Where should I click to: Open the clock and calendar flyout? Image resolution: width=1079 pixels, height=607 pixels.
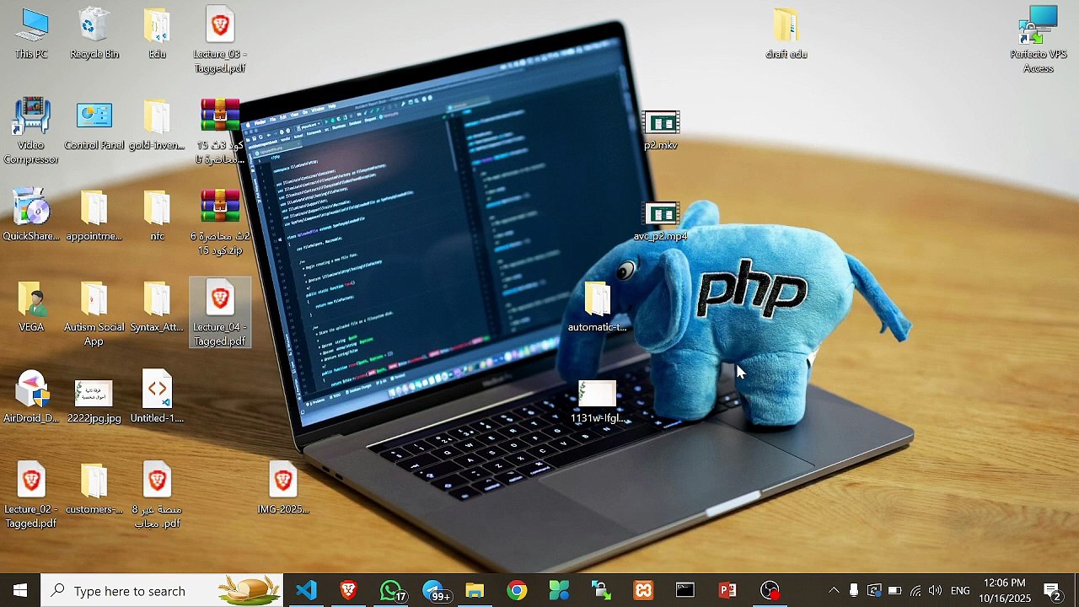[1005, 590]
